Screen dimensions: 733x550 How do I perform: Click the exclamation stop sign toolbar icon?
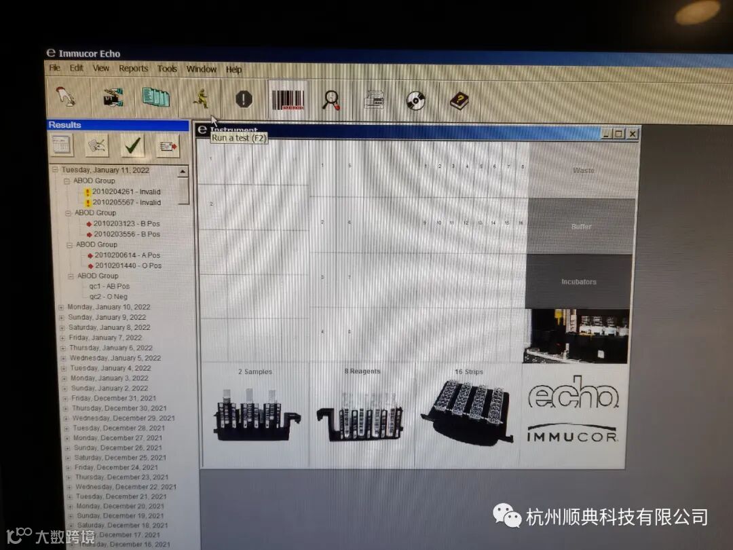click(244, 98)
